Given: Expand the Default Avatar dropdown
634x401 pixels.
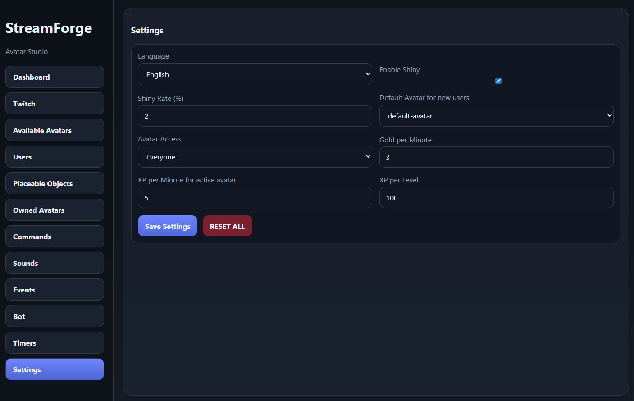Looking at the screenshot, I should 496,116.
